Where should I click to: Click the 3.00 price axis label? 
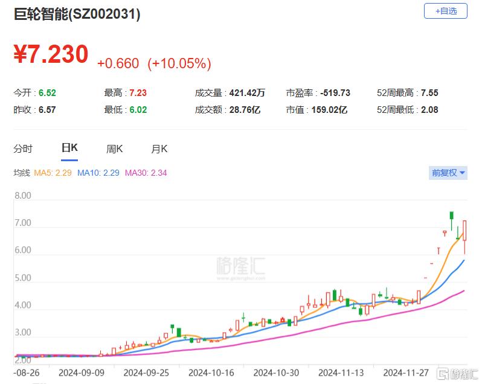tap(23, 333)
